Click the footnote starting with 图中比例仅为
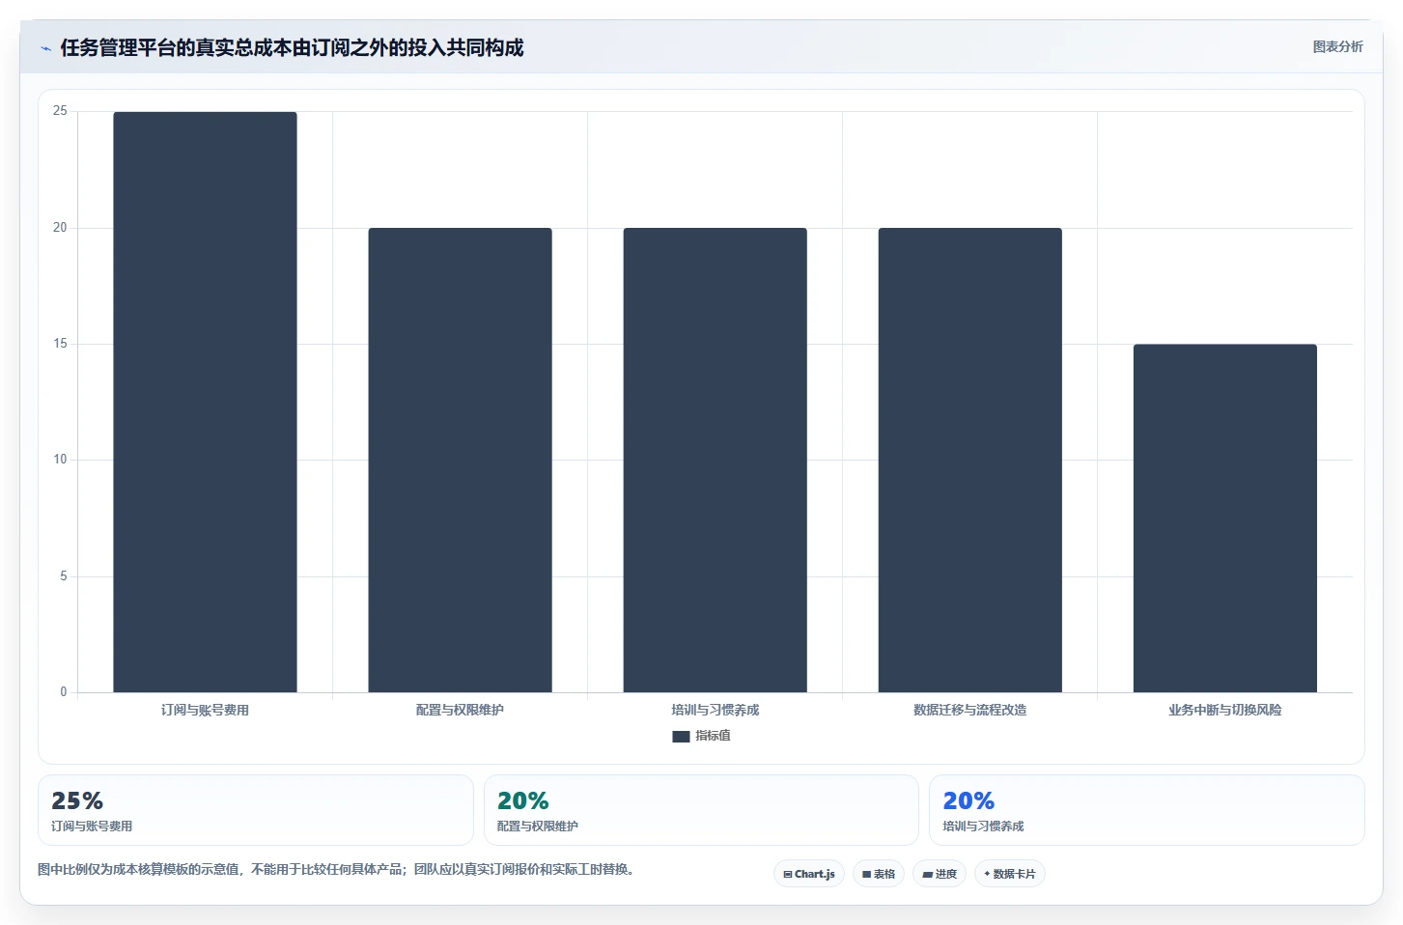 (x=338, y=869)
